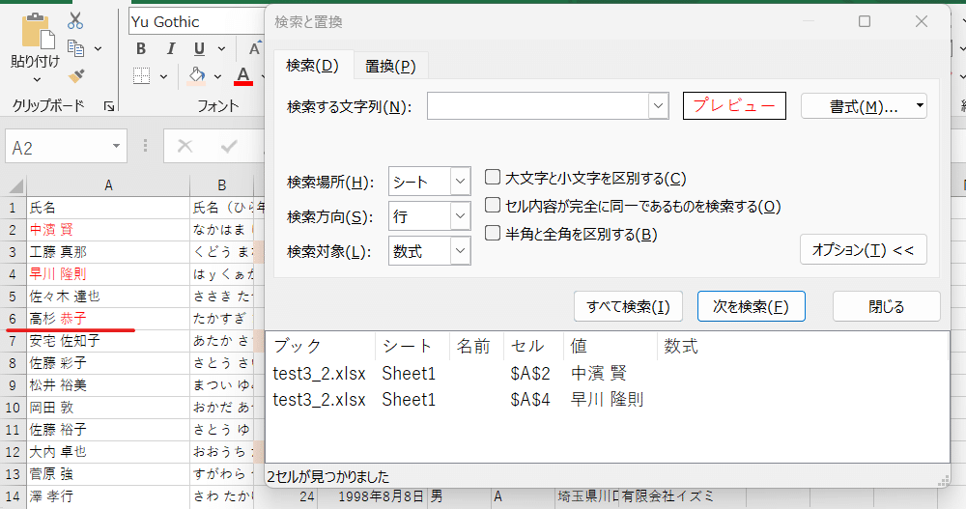966x509 pixels.
Task: Click the 検索する文字列 input field
Action: (x=537, y=106)
